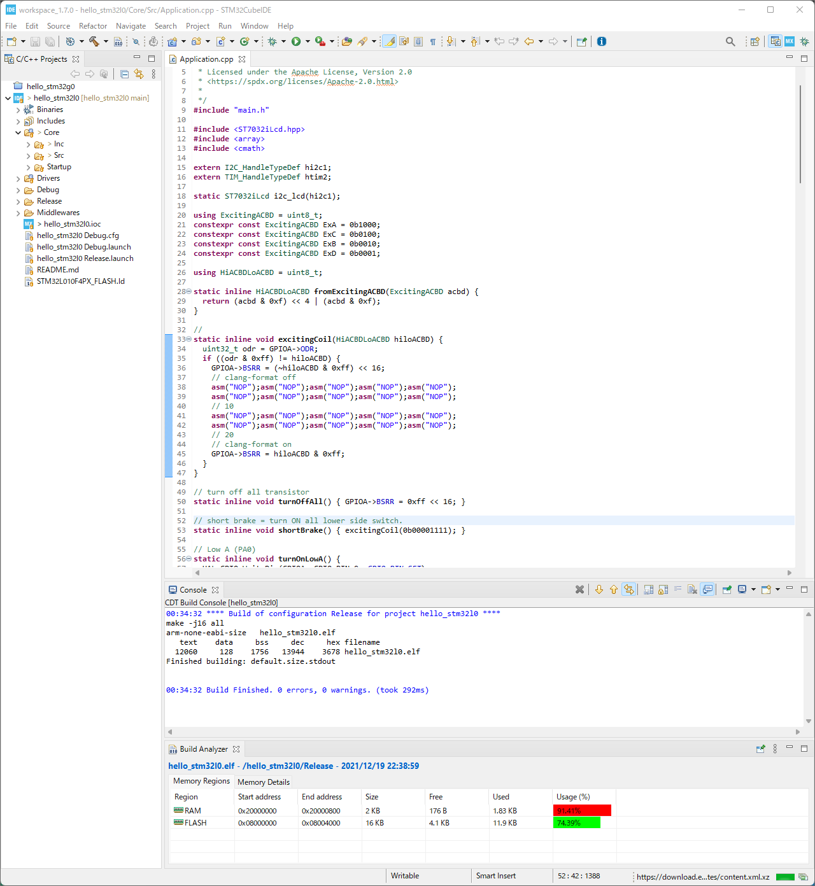Expand the Drivers folder node
The width and height of the screenshot is (815, 886).
coord(18,178)
